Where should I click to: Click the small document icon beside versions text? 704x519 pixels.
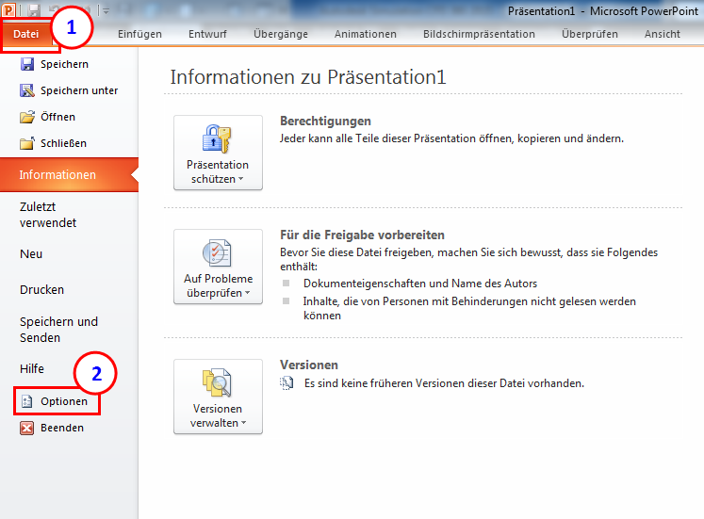tap(287, 383)
